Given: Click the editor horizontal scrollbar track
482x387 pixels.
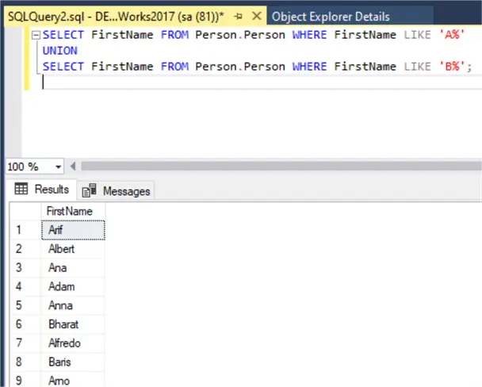Looking at the screenshot, I should [x=281, y=167].
